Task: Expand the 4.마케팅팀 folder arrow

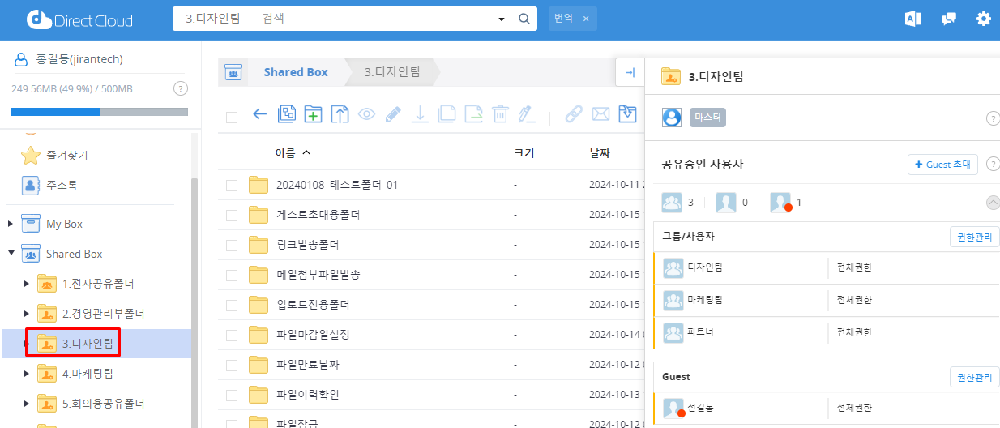Action: [27, 374]
